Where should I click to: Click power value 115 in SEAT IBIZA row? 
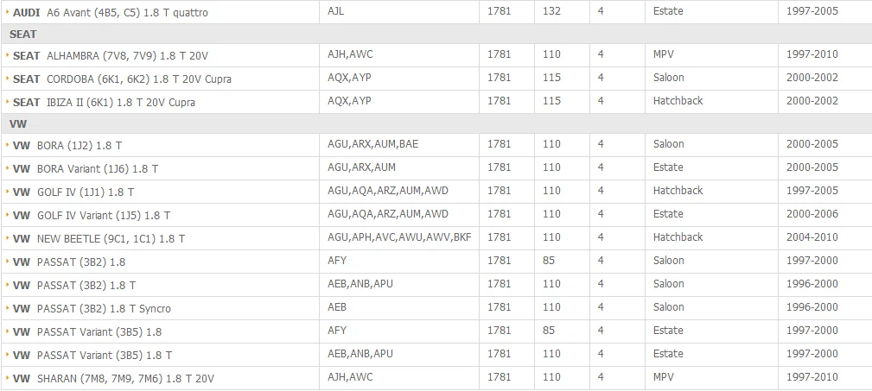coord(551,101)
